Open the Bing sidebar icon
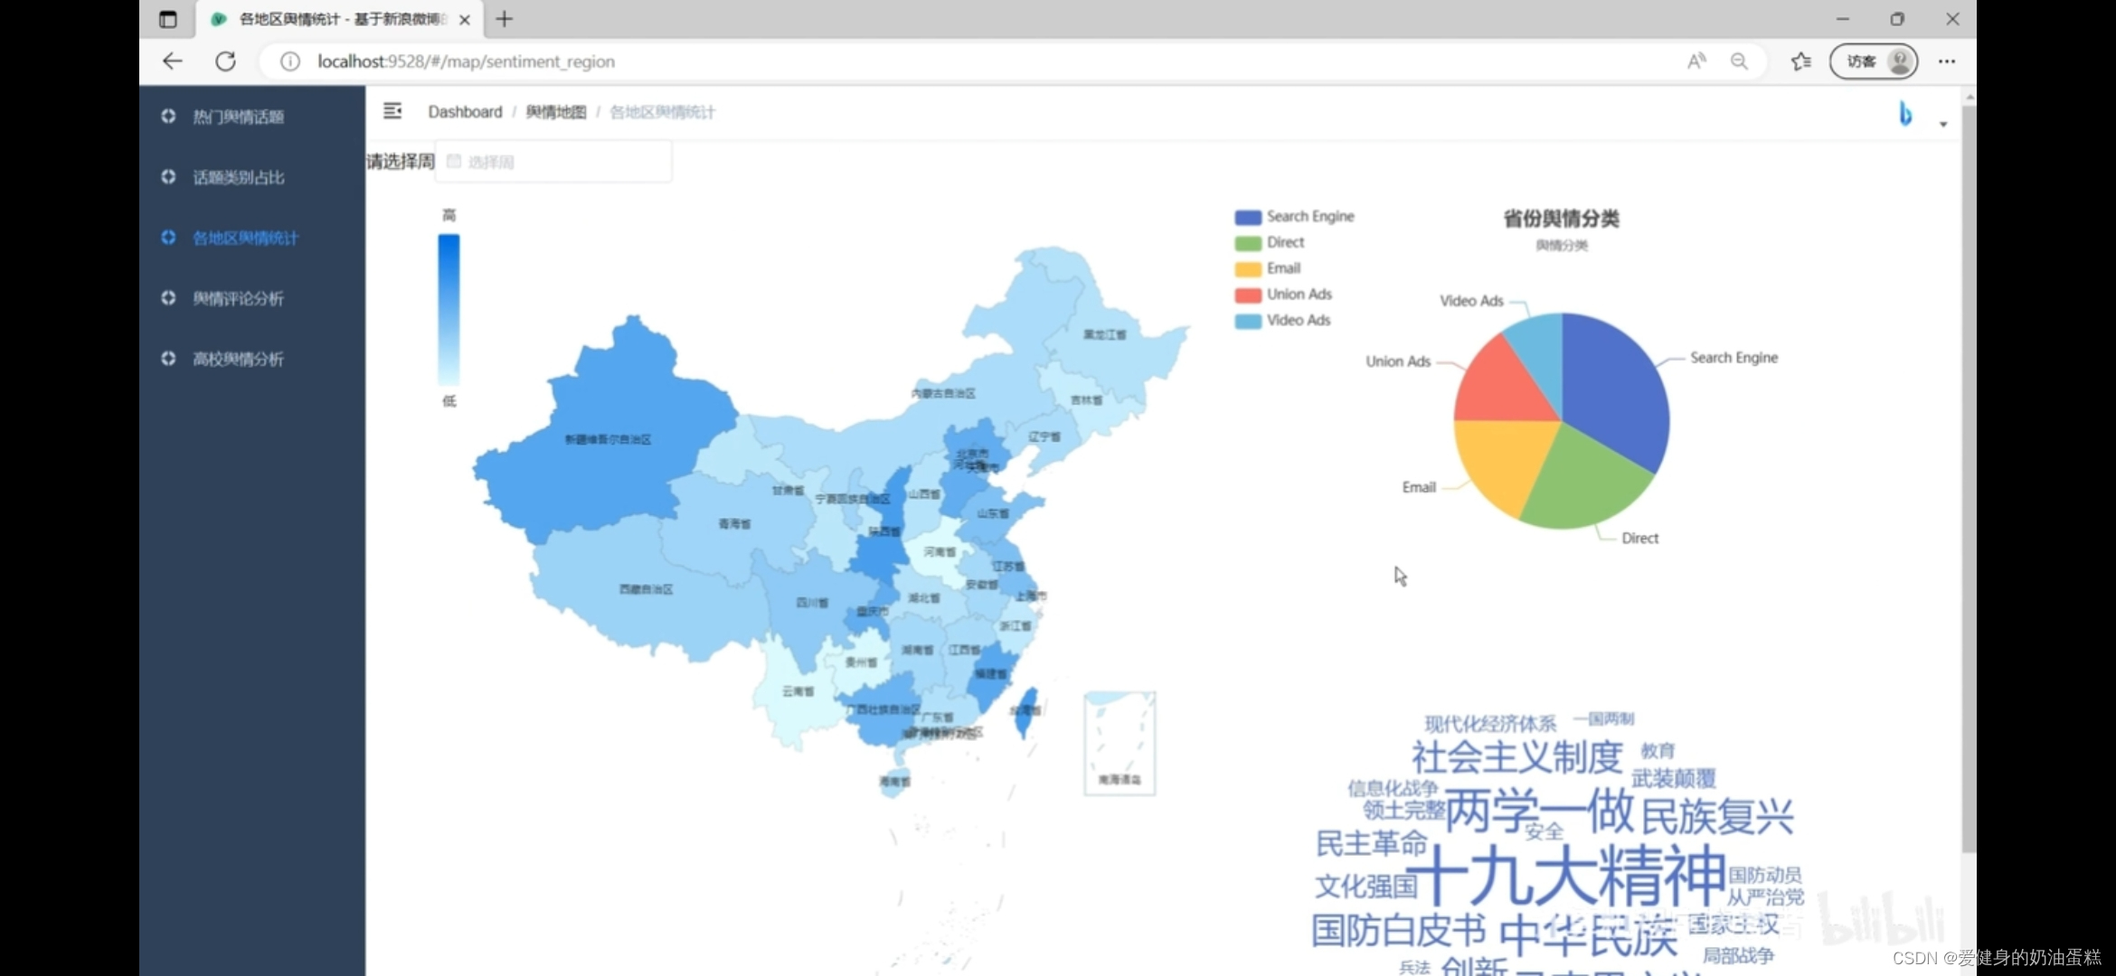The width and height of the screenshot is (2116, 976). pyautogui.click(x=1905, y=115)
